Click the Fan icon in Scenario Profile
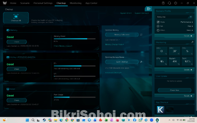This screenshot has height=123, width=197. click(x=158, y=26)
